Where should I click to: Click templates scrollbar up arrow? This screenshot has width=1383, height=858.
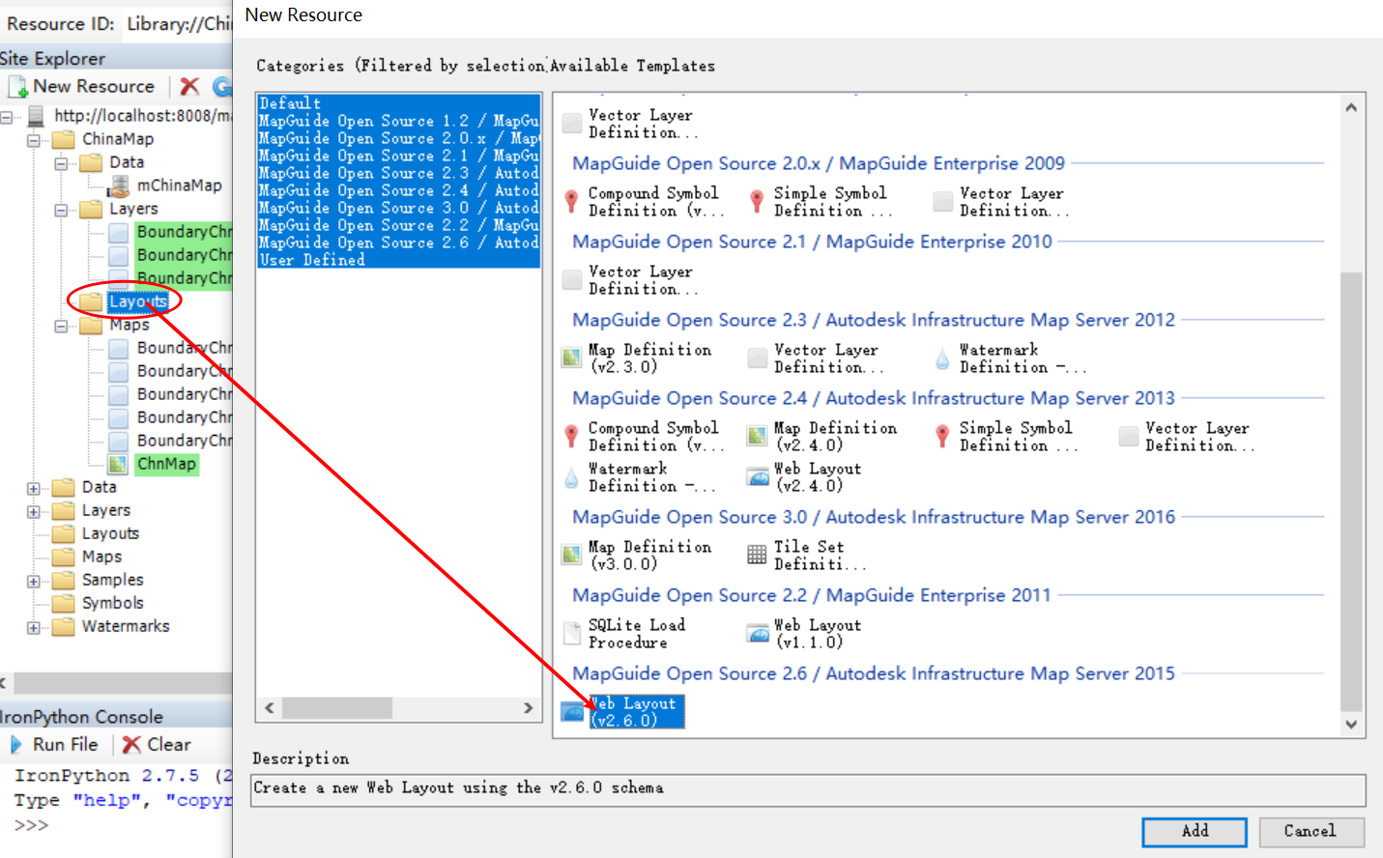(x=1351, y=107)
